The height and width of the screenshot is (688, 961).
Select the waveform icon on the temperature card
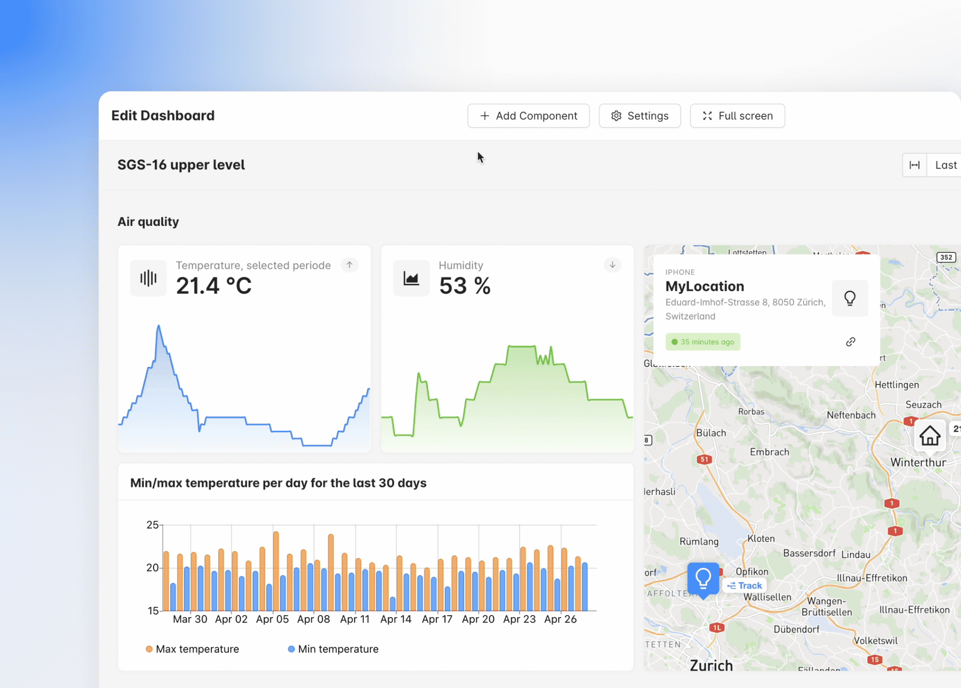(x=148, y=278)
